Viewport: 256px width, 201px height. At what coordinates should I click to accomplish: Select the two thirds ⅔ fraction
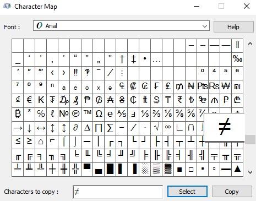click(x=156, y=115)
